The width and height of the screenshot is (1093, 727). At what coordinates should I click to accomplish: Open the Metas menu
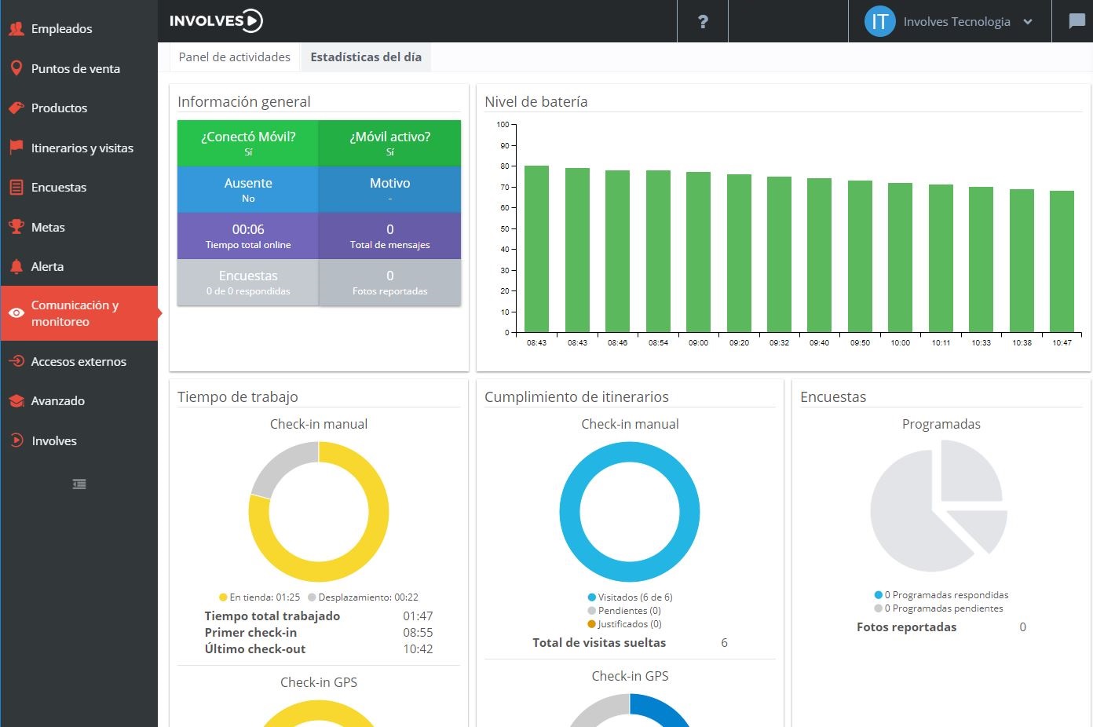click(x=79, y=227)
